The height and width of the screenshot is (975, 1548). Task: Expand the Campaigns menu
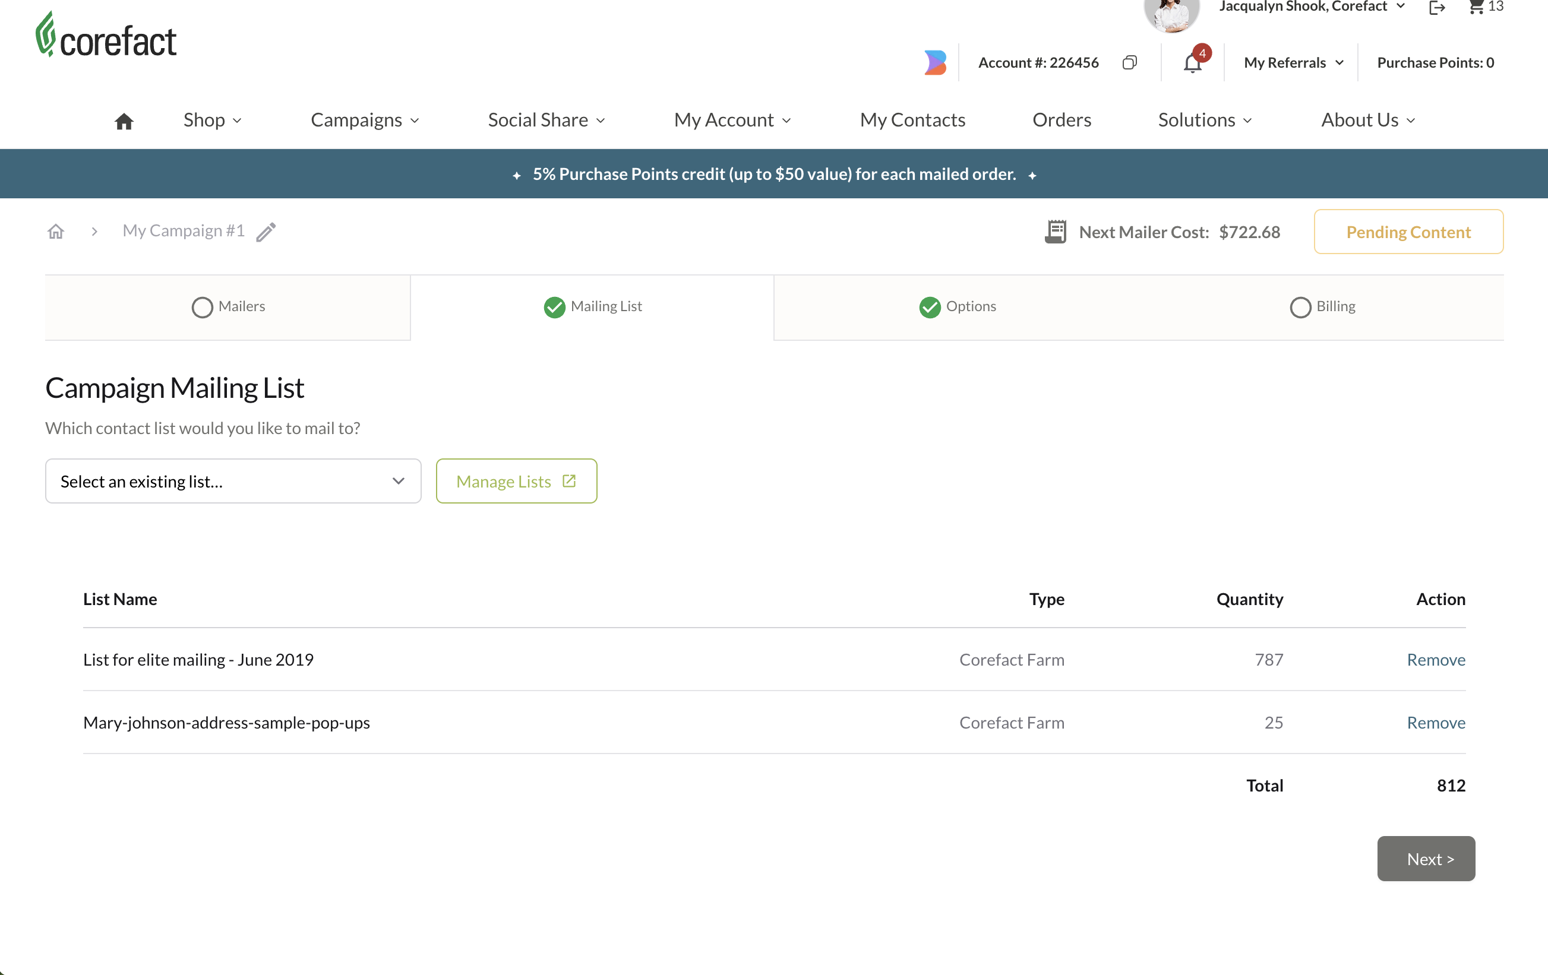pyautogui.click(x=365, y=120)
